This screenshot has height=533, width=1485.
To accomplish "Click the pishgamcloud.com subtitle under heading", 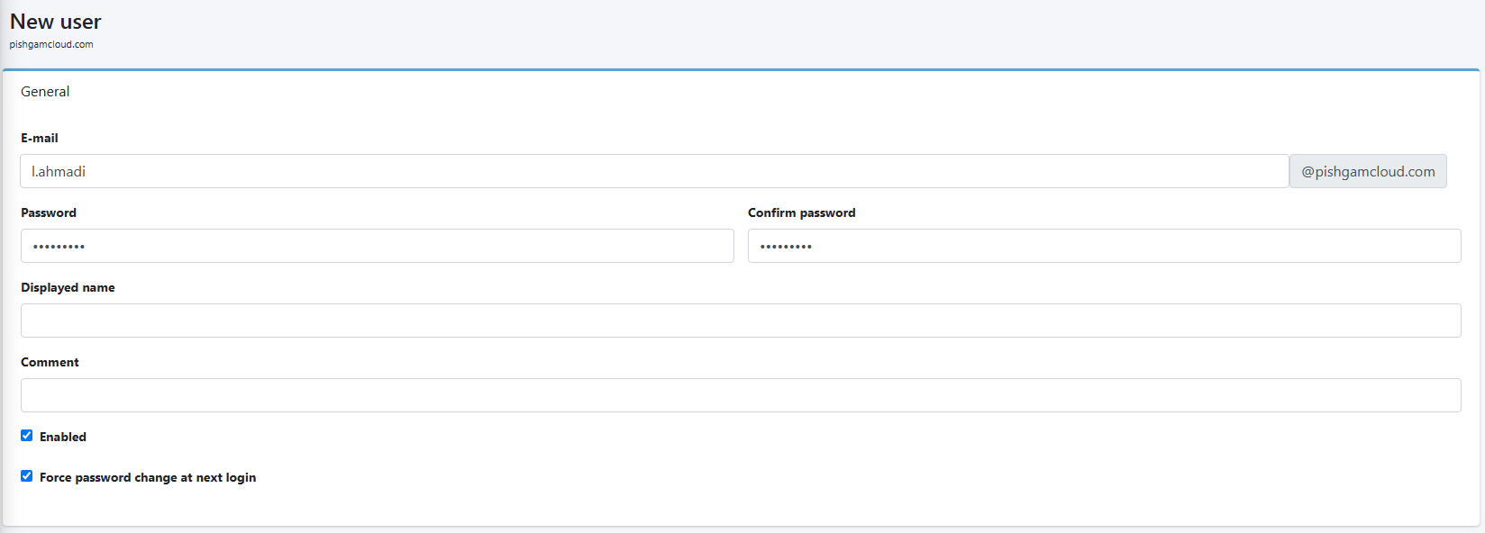I will pyautogui.click(x=51, y=44).
